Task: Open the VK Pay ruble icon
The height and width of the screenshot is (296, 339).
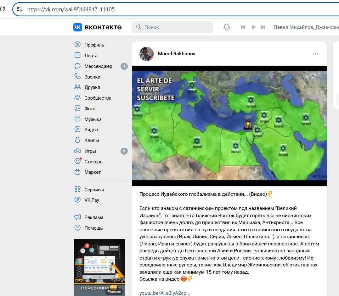Action: pyautogui.click(x=77, y=200)
